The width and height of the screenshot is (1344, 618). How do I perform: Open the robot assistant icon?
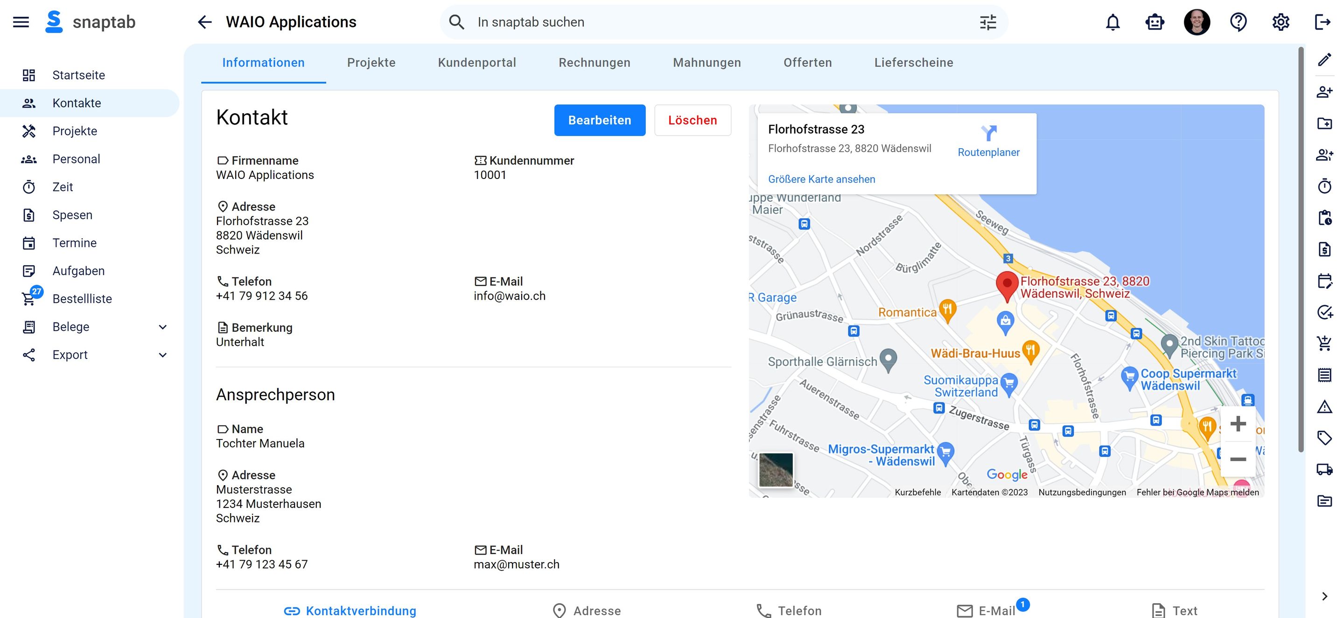pyautogui.click(x=1155, y=22)
